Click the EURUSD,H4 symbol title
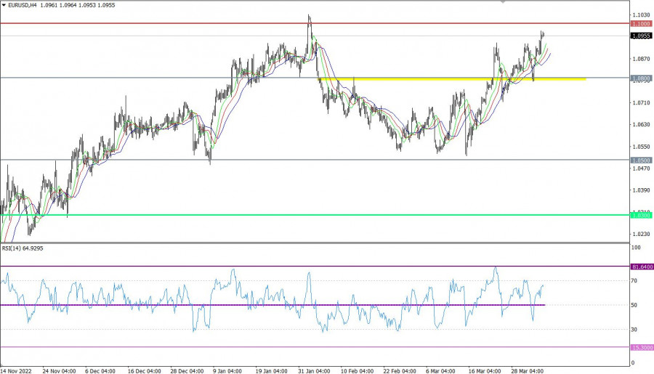This screenshot has width=654, height=374. click(x=23, y=5)
